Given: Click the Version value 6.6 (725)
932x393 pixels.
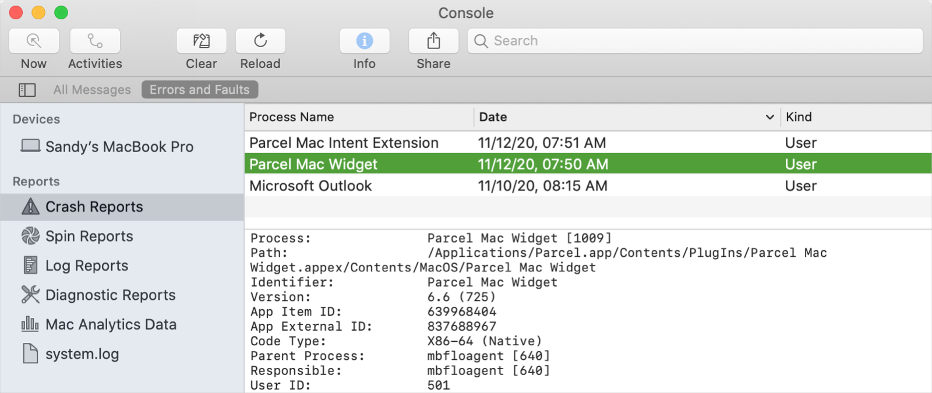Looking at the screenshot, I should point(461,297).
